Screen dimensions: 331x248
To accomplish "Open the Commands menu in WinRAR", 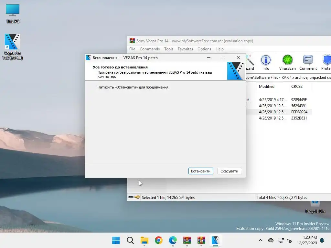I will 149,49.
